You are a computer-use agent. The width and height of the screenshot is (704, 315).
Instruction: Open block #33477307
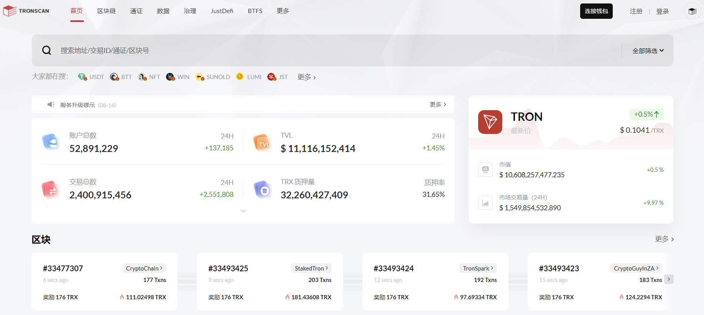(63, 268)
